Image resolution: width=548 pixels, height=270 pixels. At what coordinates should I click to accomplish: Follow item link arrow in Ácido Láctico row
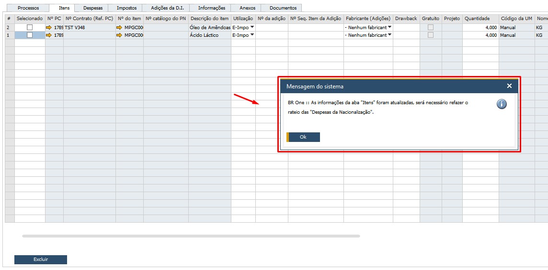(120, 35)
